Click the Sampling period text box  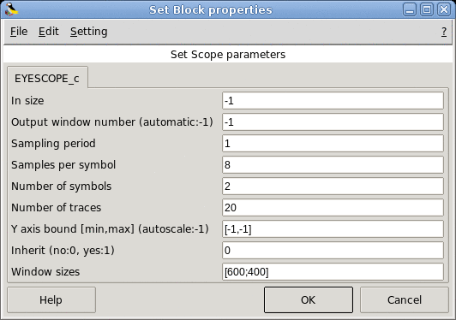(333, 144)
